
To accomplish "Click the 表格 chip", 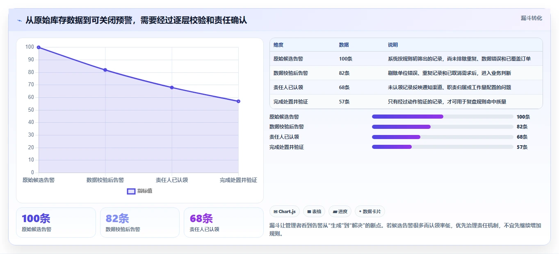I will (314, 211).
